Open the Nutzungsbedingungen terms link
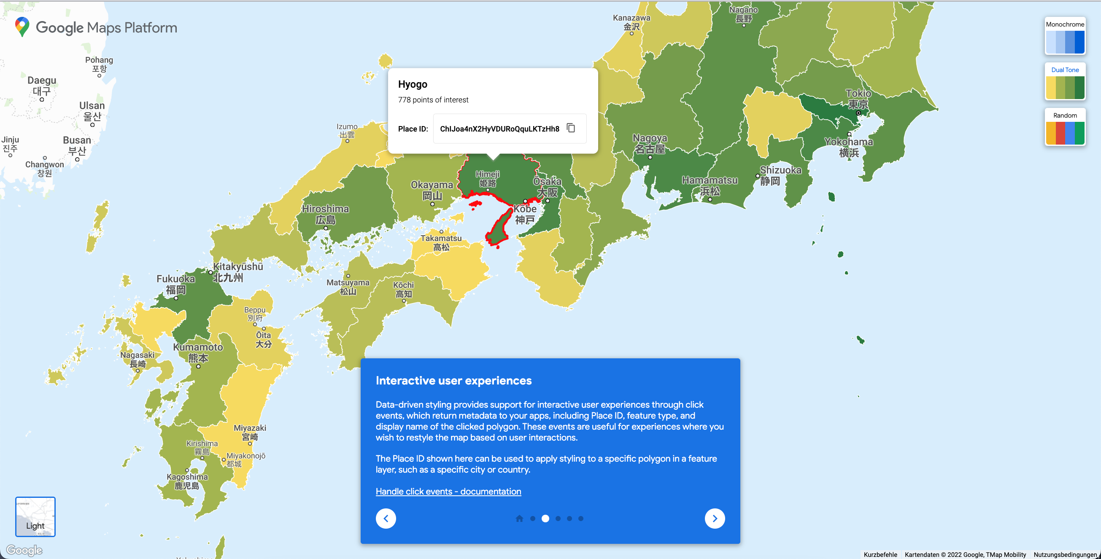 pyautogui.click(x=1065, y=554)
